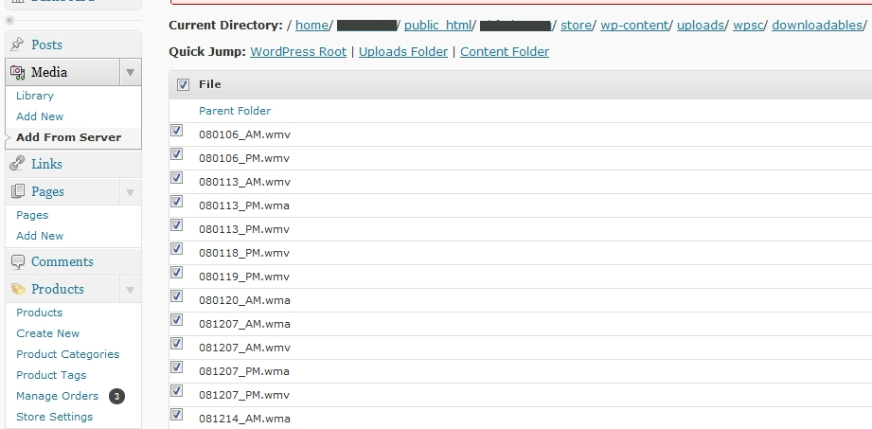Screen dimensions: 872x429
Task: Open Store Settings
Action: pyautogui.click(x=55, y=417)
